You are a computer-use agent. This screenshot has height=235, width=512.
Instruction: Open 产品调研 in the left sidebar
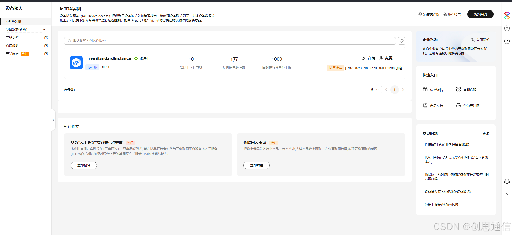click(12, 54)
